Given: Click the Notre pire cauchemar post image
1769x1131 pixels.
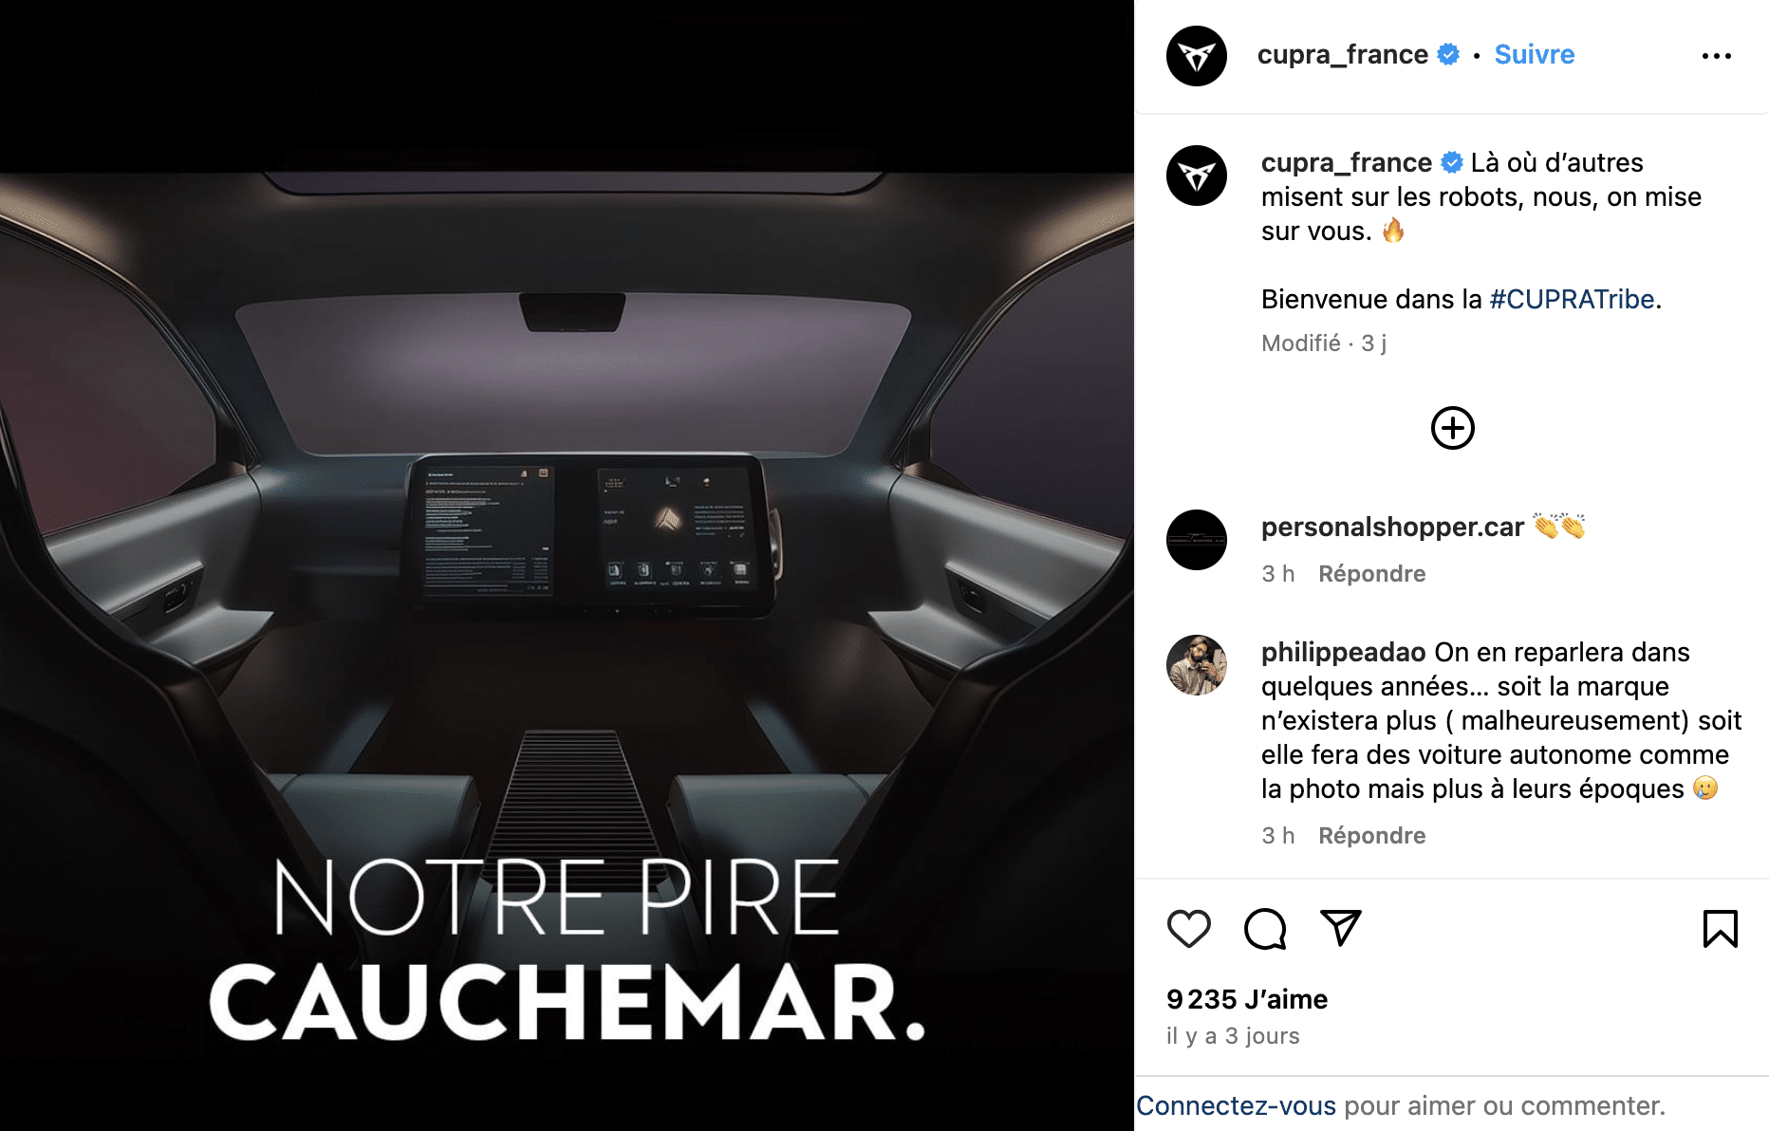Looking at the screenshot, I should coord(567,565).
